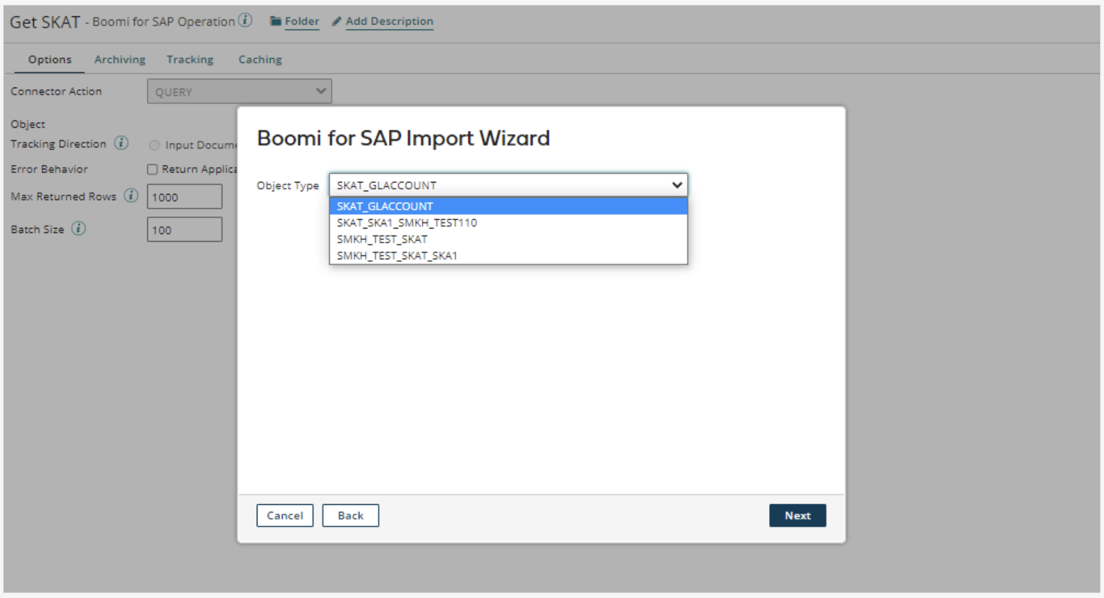Click Max Returned Rows info icon
The width and height of the screenshot is (1104, 598).
pyautogui.click(x=131, y=196)
